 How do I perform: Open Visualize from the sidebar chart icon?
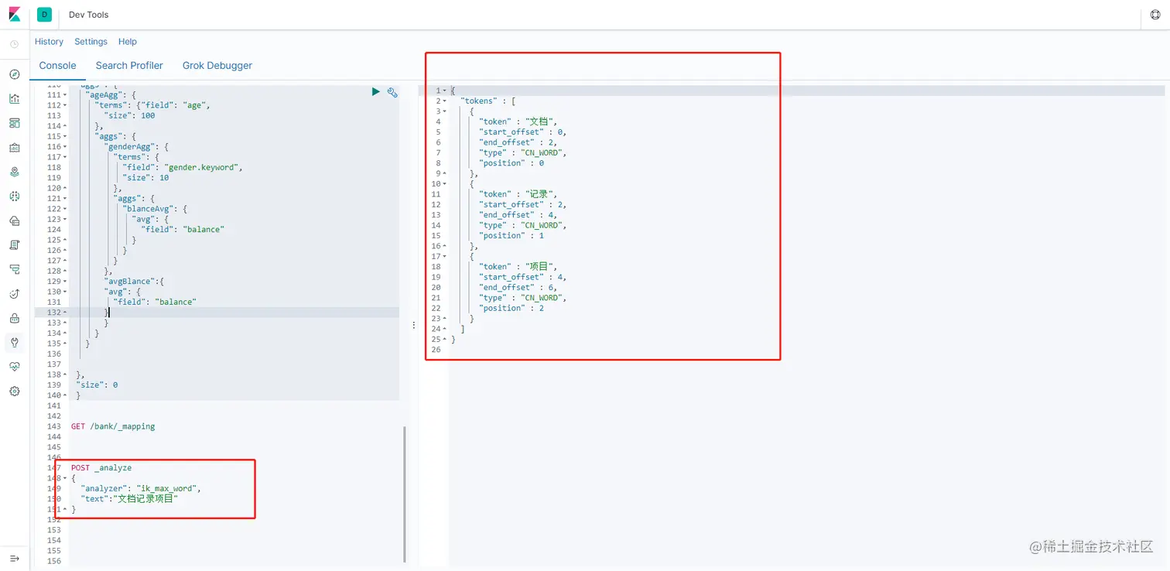[14, 98]
